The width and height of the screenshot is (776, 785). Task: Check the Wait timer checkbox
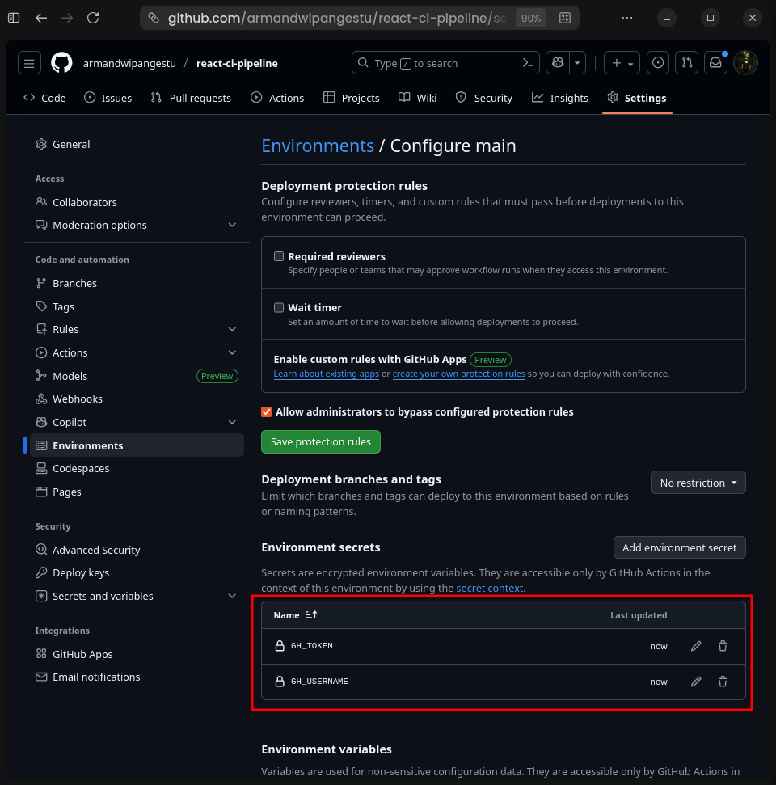[279, 307]
